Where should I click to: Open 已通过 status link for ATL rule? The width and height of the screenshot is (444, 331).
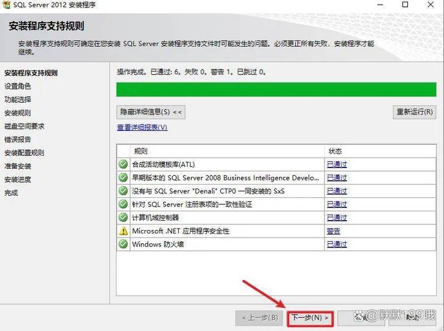coord(337,165)
